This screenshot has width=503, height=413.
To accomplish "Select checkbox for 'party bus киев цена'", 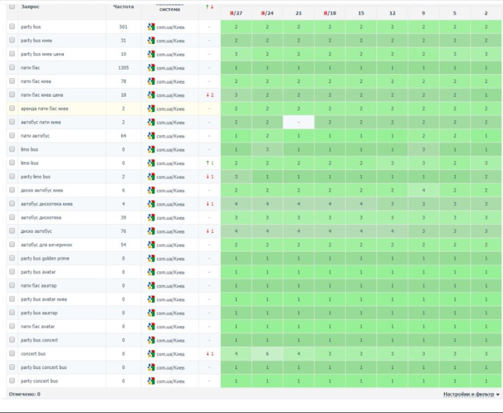I will click(12, 54).
